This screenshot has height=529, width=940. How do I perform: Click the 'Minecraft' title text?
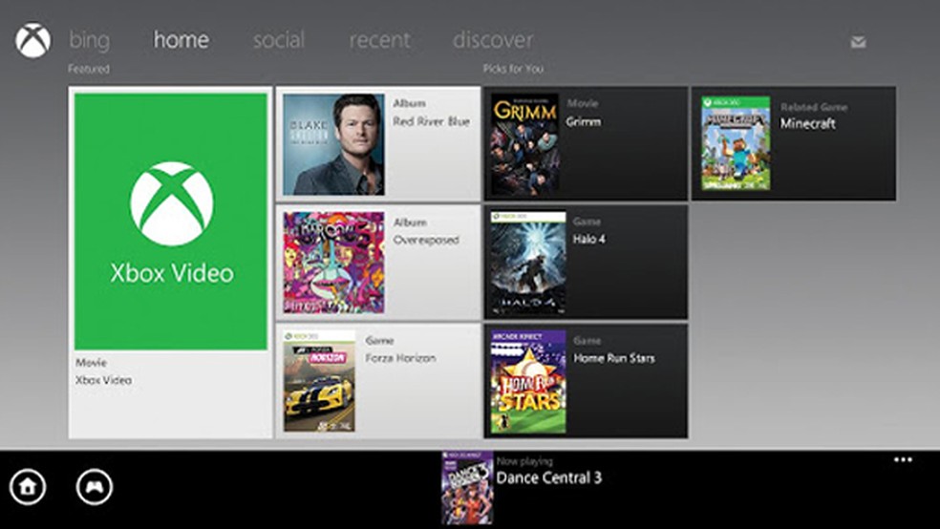(807, 124)
